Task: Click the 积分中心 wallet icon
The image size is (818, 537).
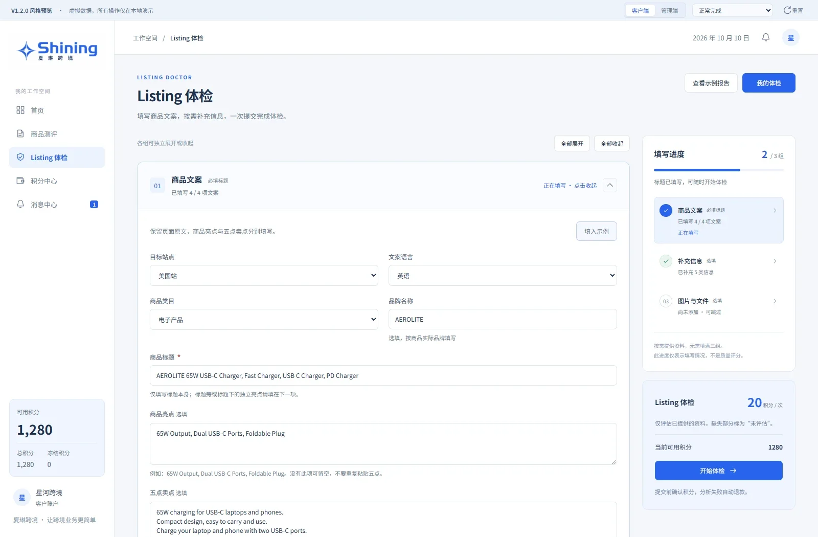Action: point(20,181)
